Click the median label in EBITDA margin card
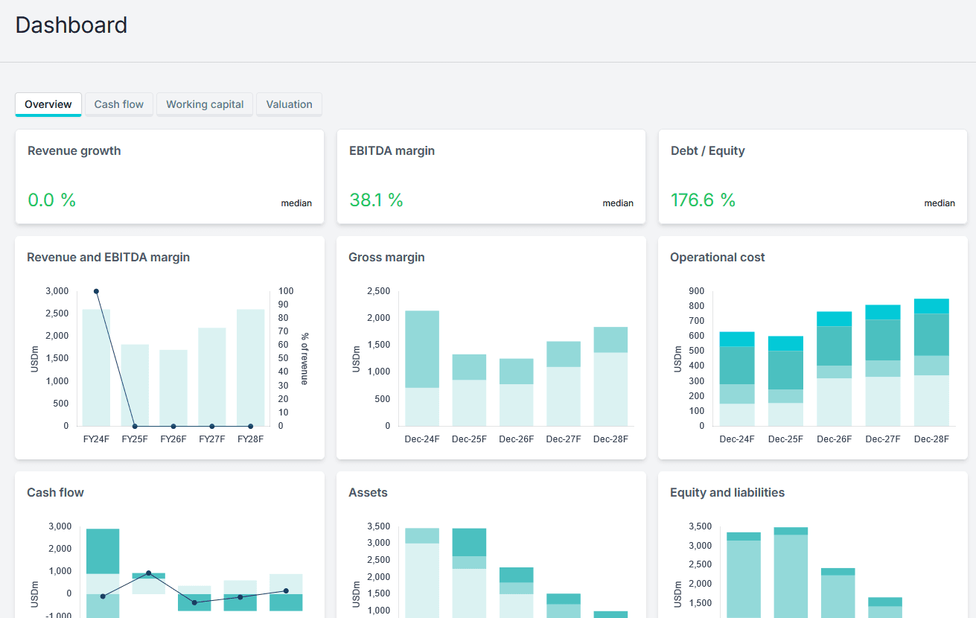Viewport: 976px width, 618px height. (618, 203)
